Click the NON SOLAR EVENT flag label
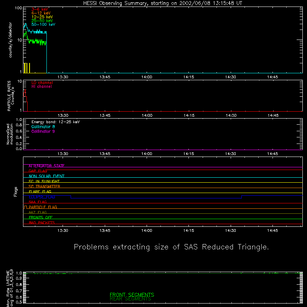 point(46,176)
